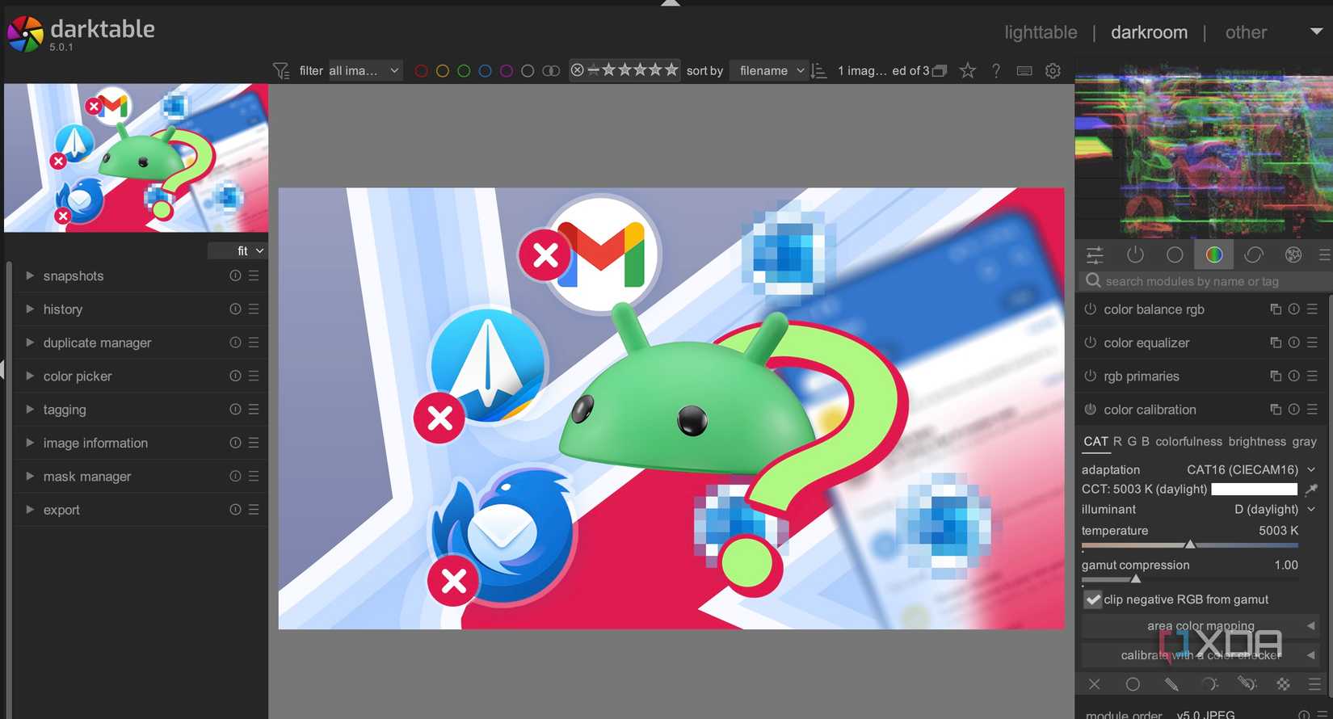The image size is (1333, 719).
Task: Click the reverse sort order icon
Action: coord(818,71)
